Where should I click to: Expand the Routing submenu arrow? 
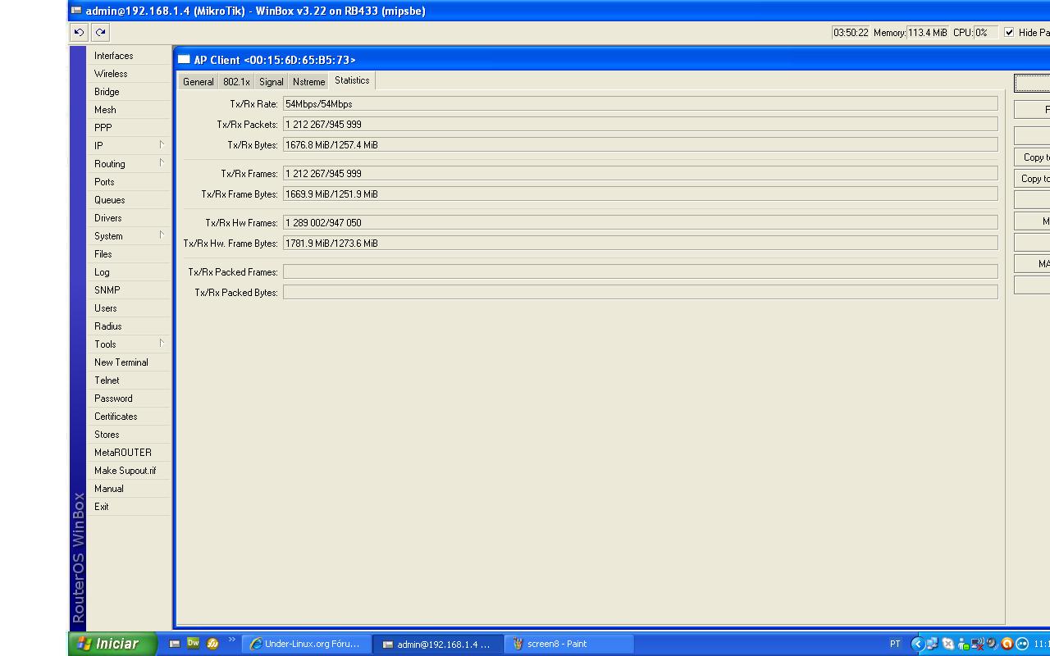pyautogui.click(x=162, y=163)
